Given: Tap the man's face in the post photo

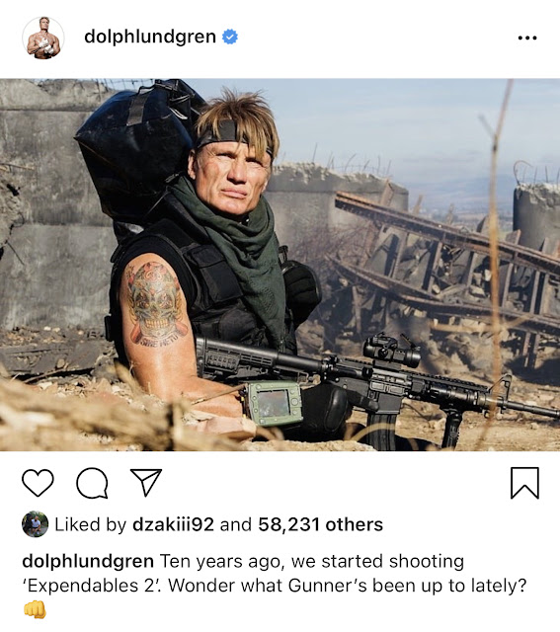Looking at the screenshot, I should pyautogui.click(x=231, y=176).
